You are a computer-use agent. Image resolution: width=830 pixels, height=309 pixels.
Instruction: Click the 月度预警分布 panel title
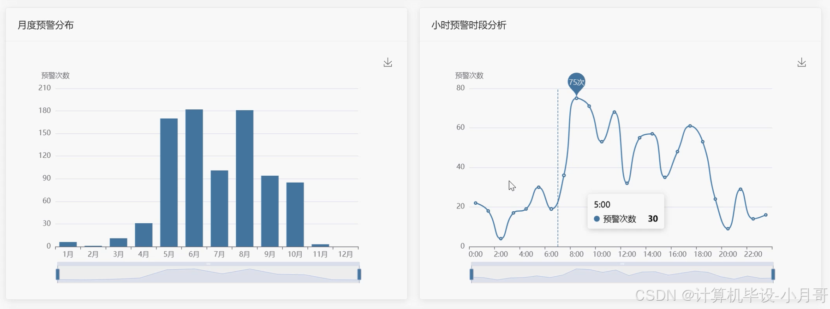pos(46,25)
